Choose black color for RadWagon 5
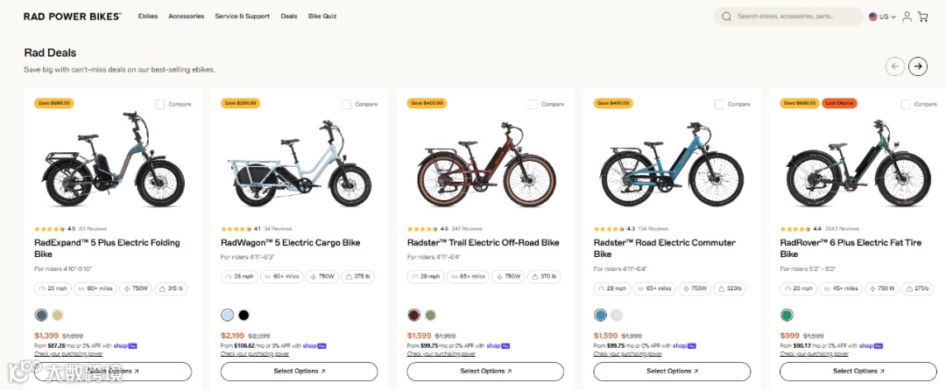 (x=244, y=315)
